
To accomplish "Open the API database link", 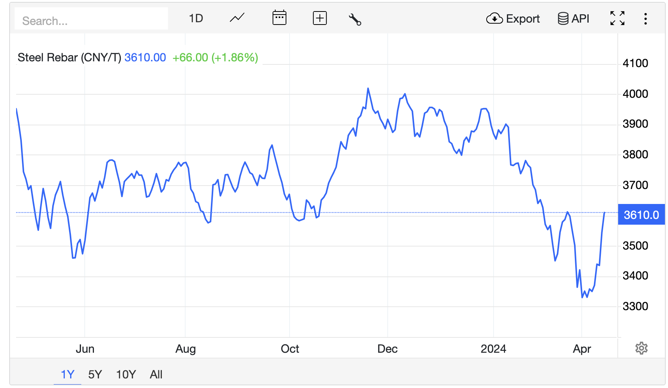I will pos(573,18).
